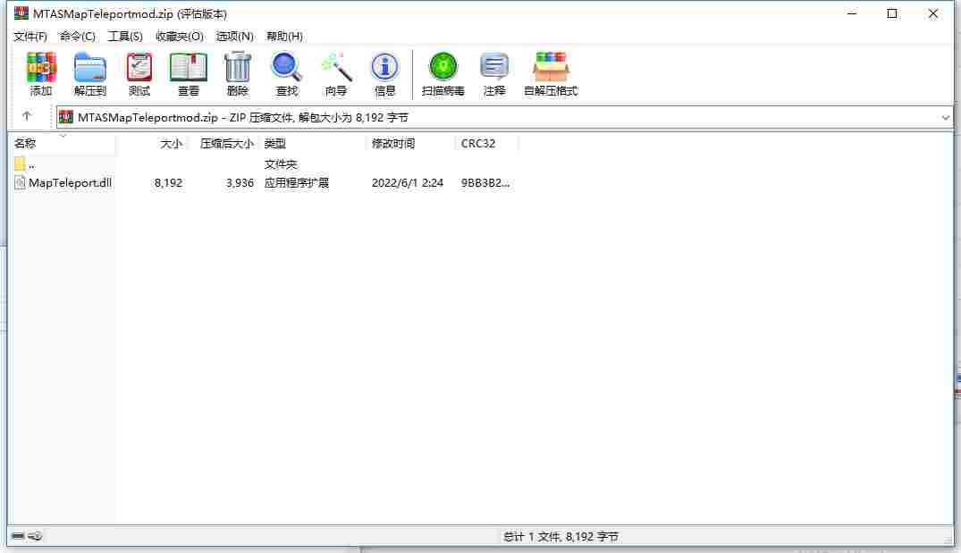Select the MapTeleport.dll file name
Image resolution: width=961 pixels, height=553 pixels.
[70, 182]
